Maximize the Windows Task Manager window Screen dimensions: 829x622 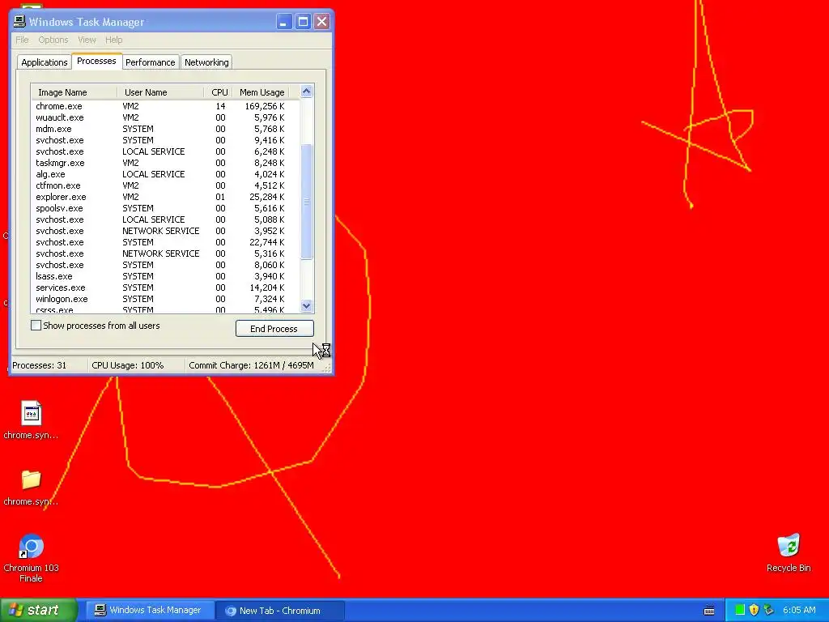pos(303,22)
